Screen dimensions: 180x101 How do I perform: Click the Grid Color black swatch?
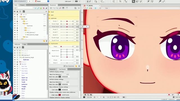point(60,90)
